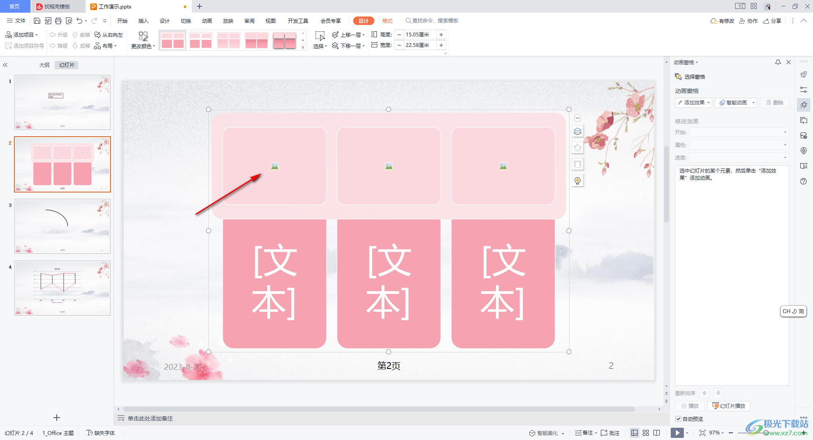Select the fifth SmartArt style swatch
This screenshot has height=440, width=813.
pyautogui.click(x=285, y=41)
